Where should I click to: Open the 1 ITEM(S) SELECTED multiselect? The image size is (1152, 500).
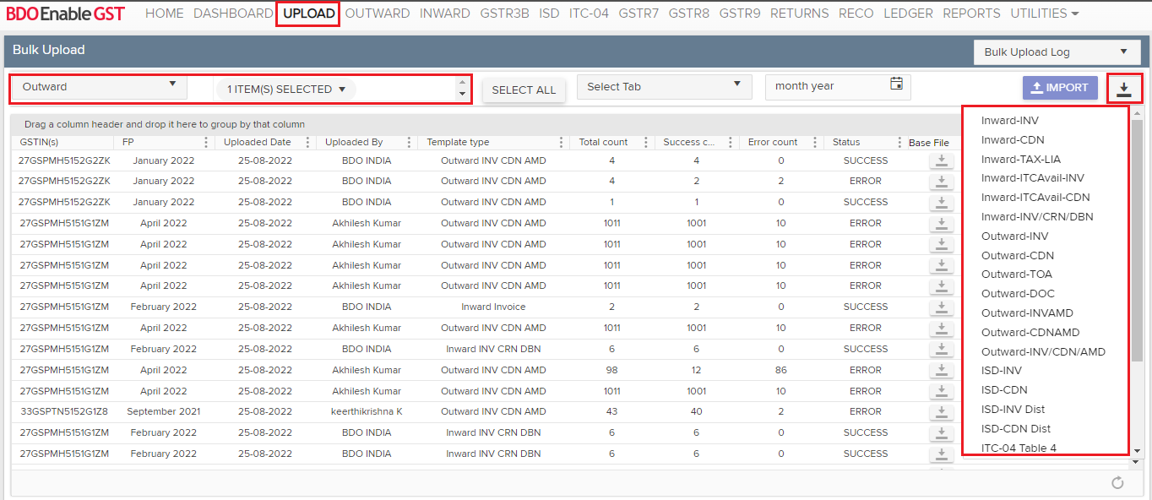286,90
